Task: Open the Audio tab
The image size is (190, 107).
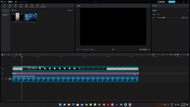Action: (x=10, y=6)
